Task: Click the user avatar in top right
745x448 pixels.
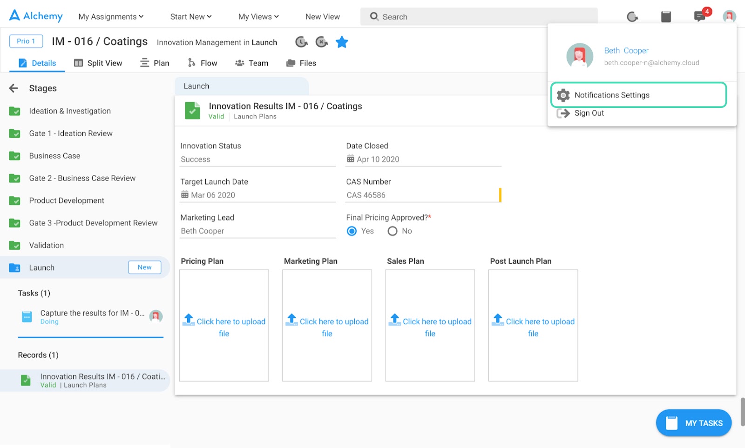Action: coord(729,17)
